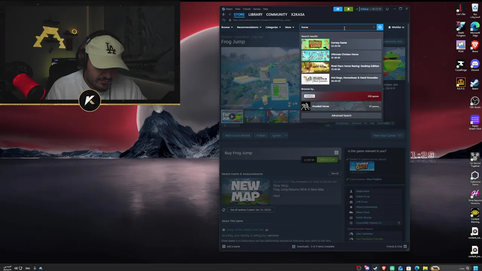Toggle the ENG language indicator in taskbar
482x271 pixels.
[27, 268]
